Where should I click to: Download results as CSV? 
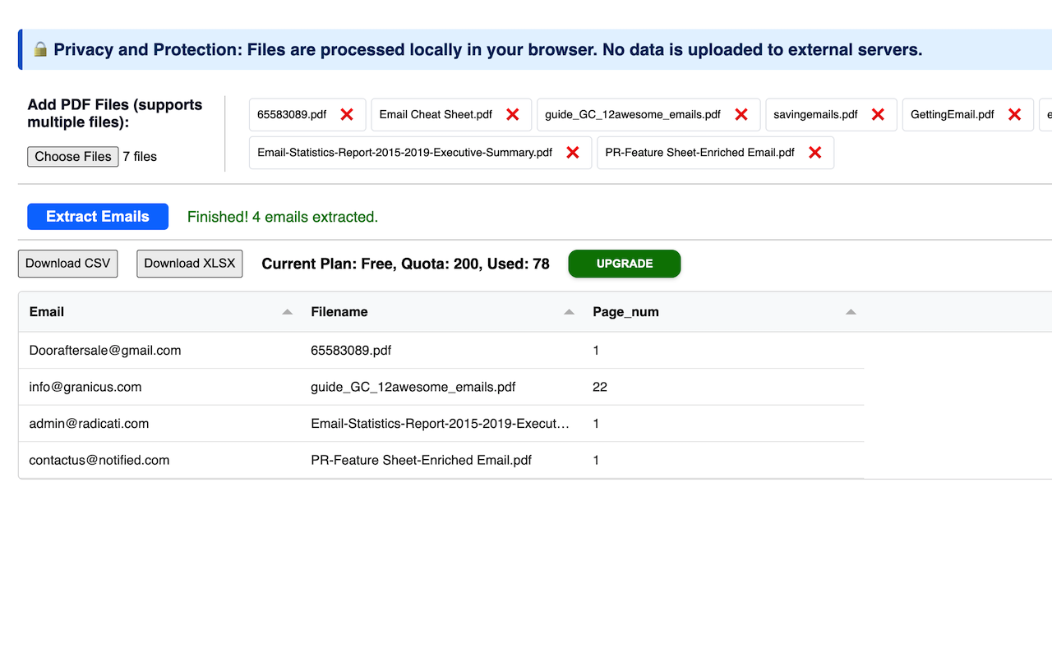coord(67,264)
